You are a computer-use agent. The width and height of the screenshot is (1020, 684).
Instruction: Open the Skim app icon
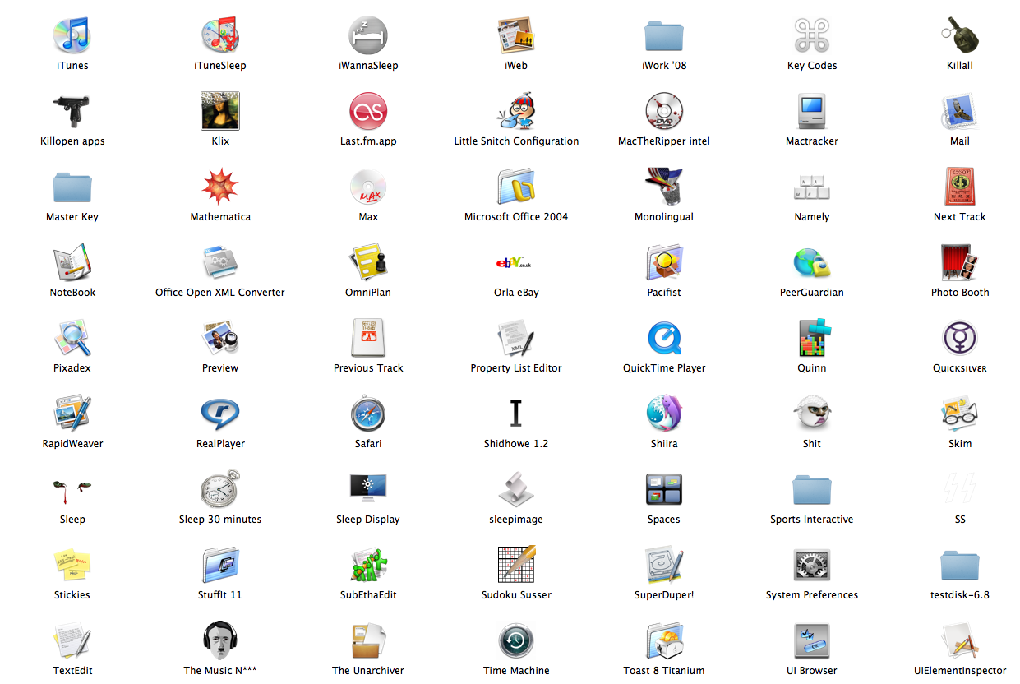click(960, 413)
